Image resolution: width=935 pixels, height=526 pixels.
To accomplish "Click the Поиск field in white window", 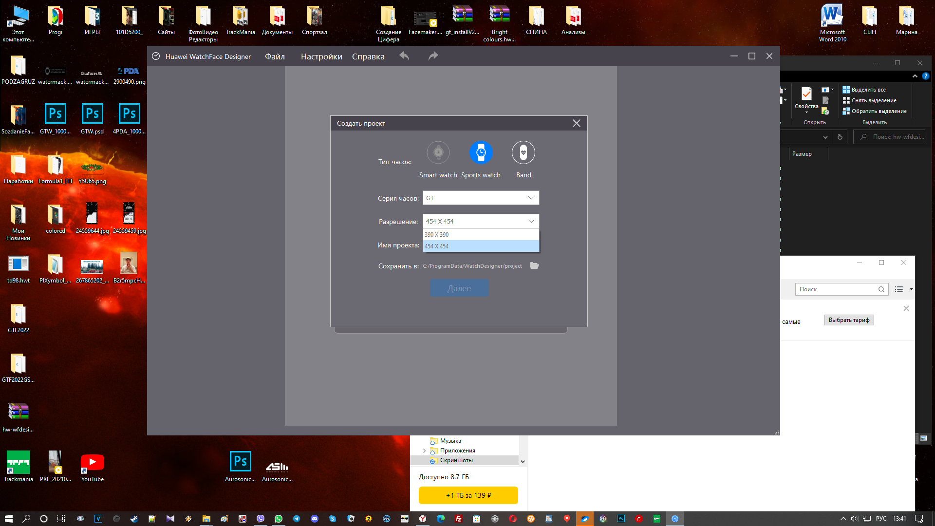I will (841, 289).
